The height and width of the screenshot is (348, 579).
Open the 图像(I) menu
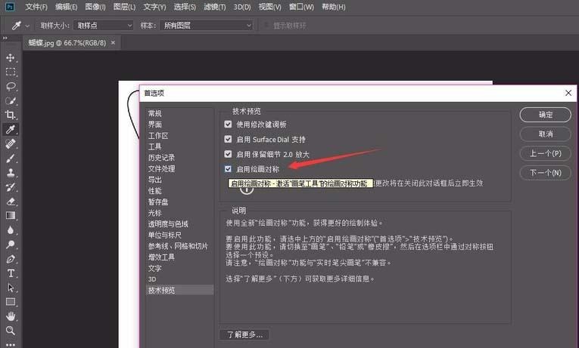pyautogui.click(x=95, y=7)
